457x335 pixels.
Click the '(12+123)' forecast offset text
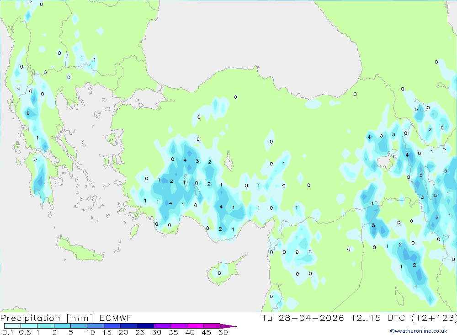tap(434, 318)
